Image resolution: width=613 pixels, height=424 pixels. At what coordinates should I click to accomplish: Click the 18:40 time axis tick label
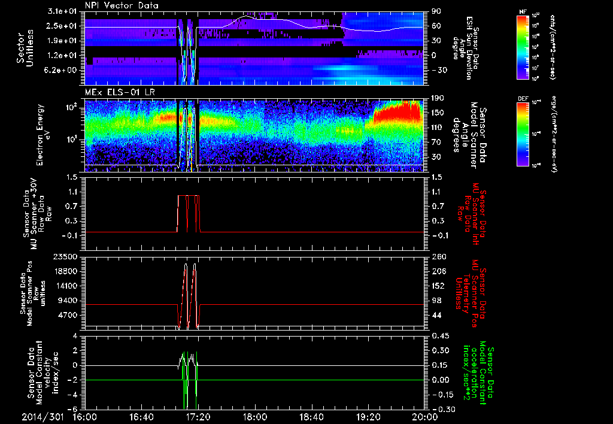pyautogui.click(x=311, y=417)
